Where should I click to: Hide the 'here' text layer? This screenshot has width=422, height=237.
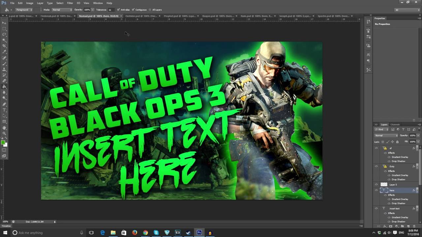[x=376, y=190]
